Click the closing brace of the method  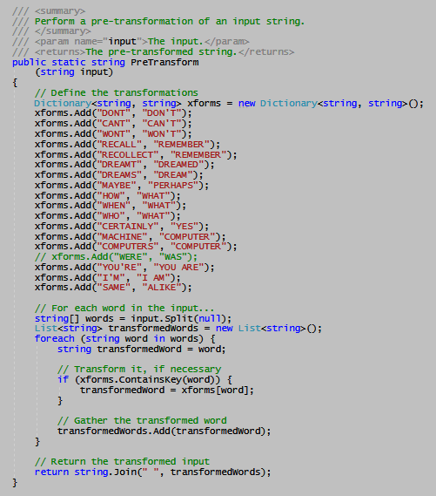pyautogui.click(x=15, y=483)
